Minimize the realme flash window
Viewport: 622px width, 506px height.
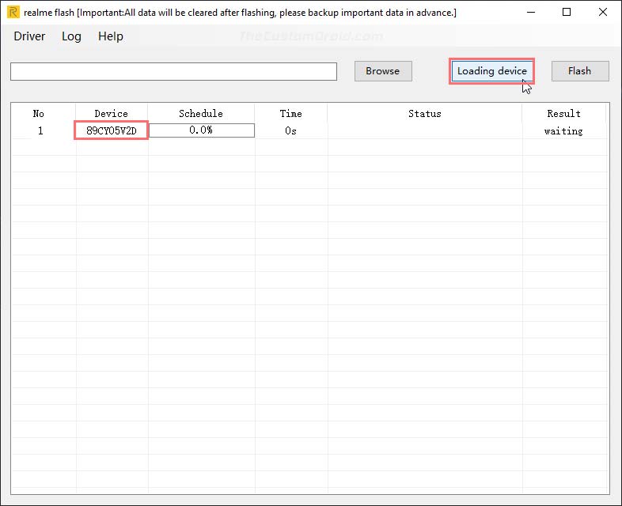529,13
